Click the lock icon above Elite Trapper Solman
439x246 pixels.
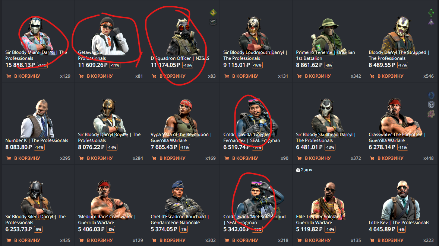click(298, 170)
